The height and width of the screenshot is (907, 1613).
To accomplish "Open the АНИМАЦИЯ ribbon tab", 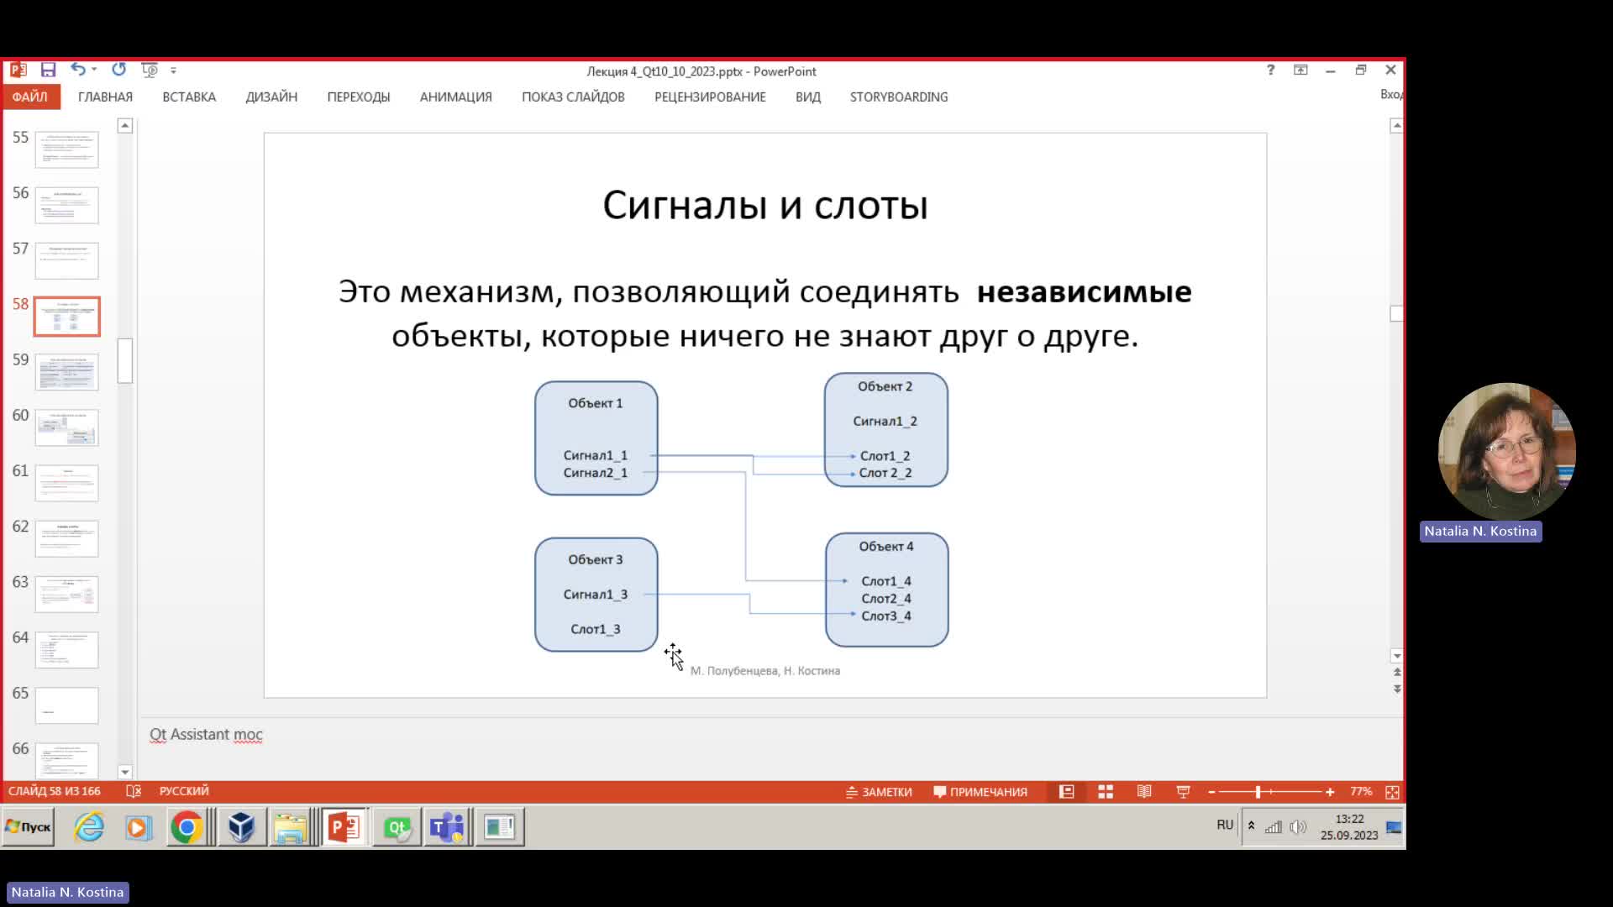I will [456, 97].
